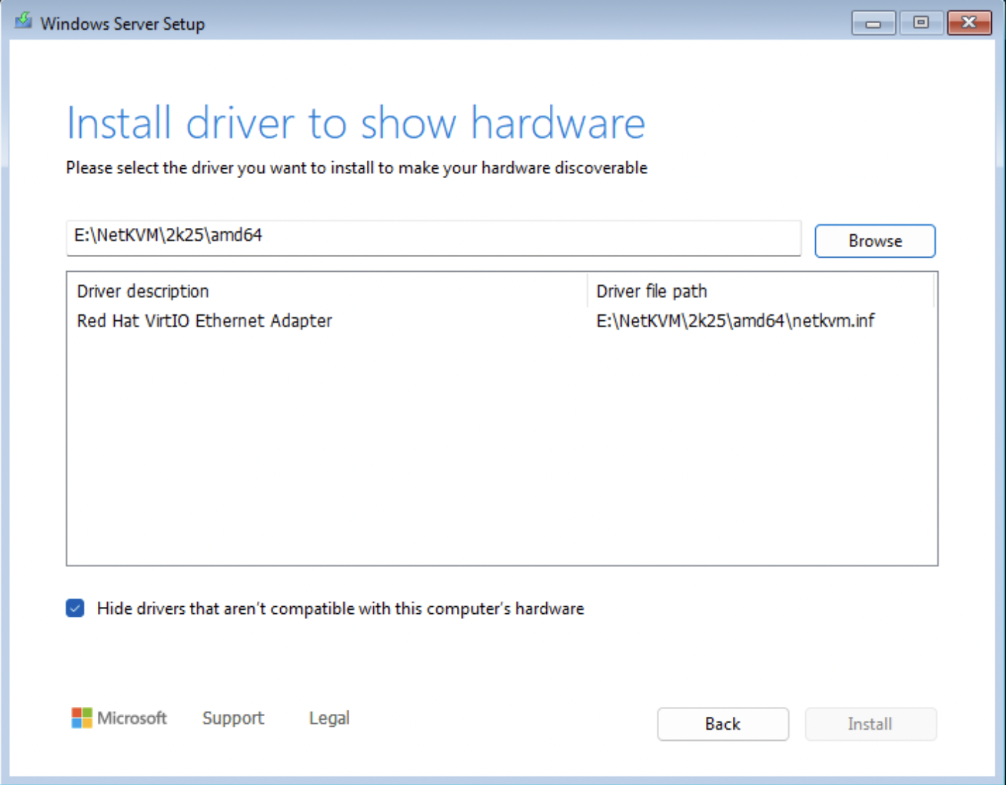This screenshot has height=785, width=1006.
Task: Select the netkvm.inf file path entry
Action: tap(735, 321)
